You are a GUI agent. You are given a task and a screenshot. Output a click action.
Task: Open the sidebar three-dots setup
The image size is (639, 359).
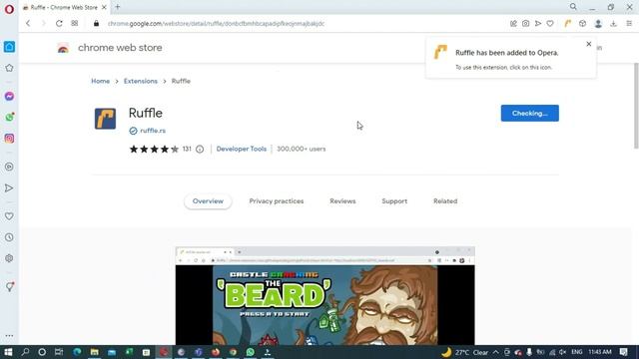[x=9, y=336]
